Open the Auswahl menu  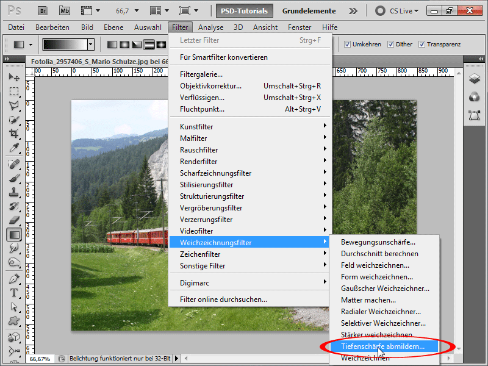[148, 27]
